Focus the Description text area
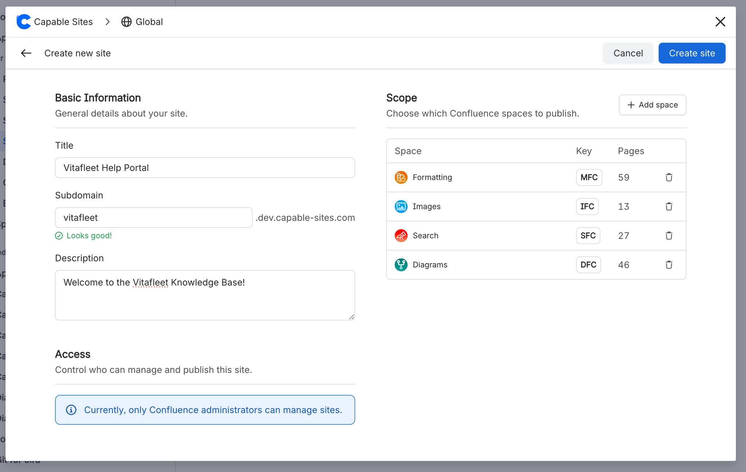 (x=205, y=295)
